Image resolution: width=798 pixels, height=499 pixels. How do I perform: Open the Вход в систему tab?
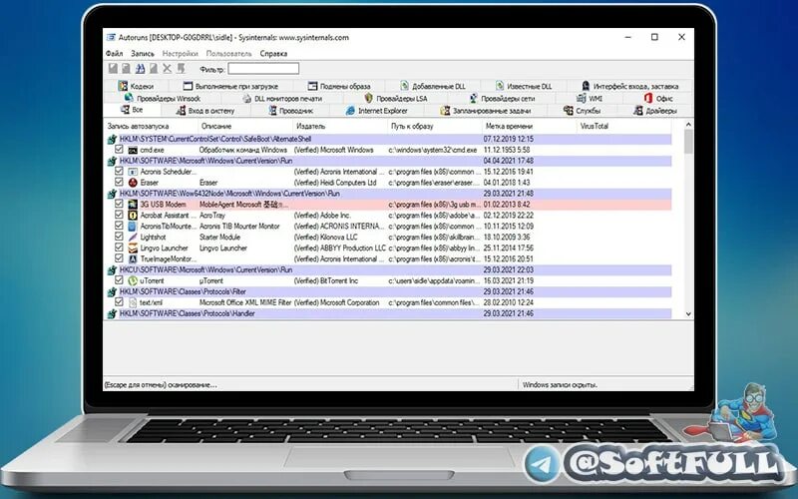click(x=205, y=111)
